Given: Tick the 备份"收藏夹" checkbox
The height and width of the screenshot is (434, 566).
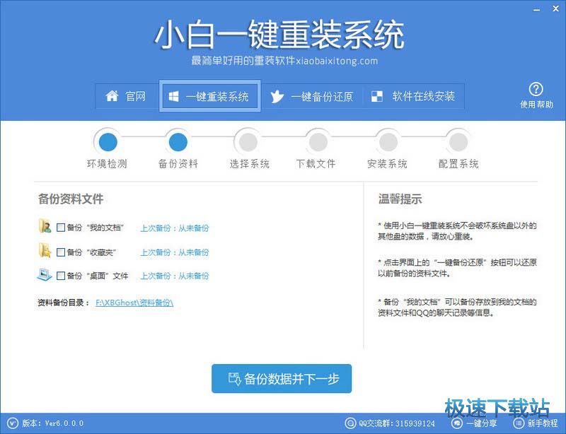Looking at the screenshot, I should 61,252.
